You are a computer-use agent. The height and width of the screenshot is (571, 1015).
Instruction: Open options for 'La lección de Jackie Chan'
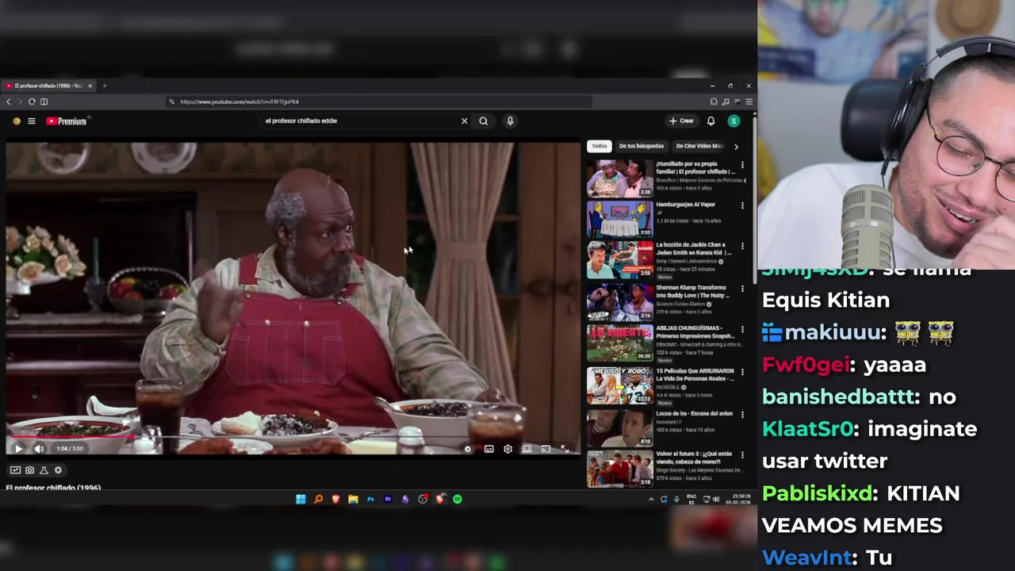point(742,247)
